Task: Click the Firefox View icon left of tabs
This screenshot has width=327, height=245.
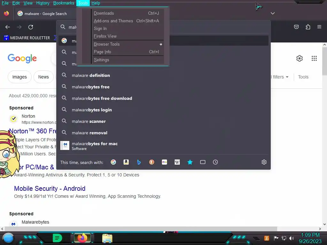Action: [6, 13]
